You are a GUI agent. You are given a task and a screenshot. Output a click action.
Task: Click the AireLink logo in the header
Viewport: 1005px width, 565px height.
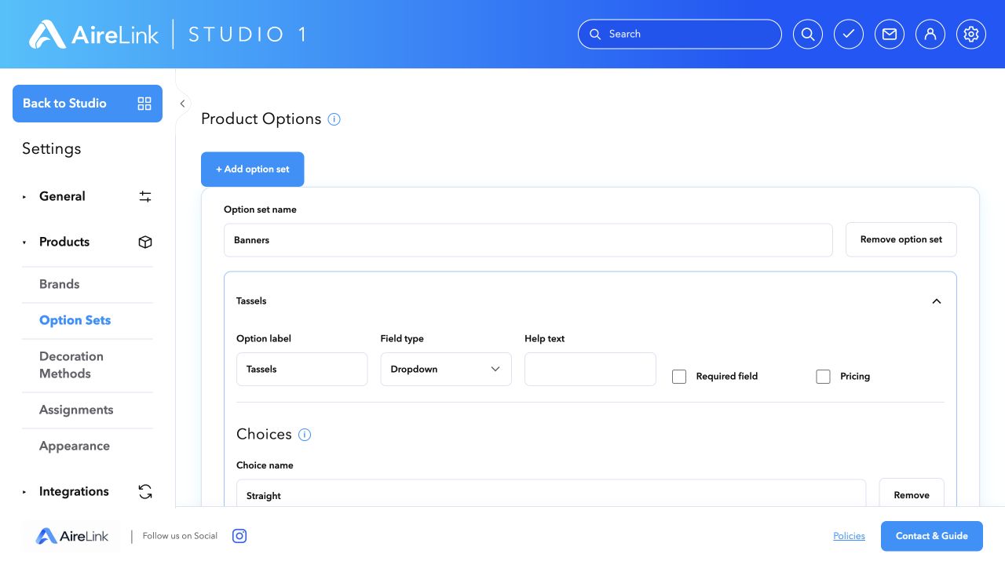pyautogui.click(x=94, y=35)
